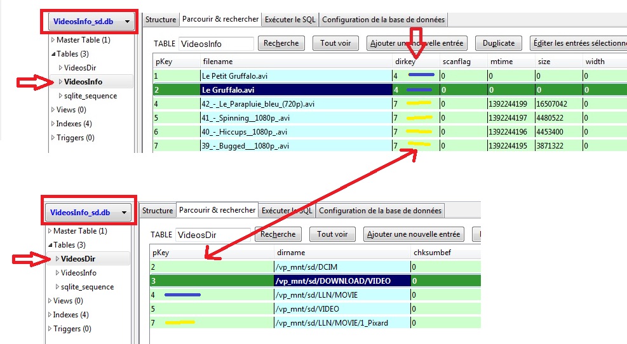Click Tout voir beside VideosDir table field

[332, 235]
